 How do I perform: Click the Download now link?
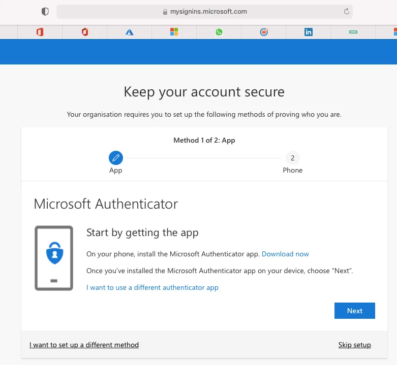285,254
